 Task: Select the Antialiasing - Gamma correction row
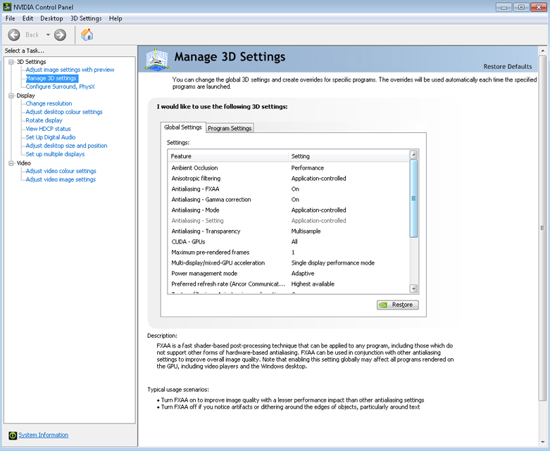tap(288, 199)
